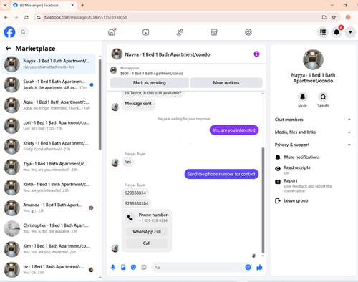Open the Reels video icon

145,32
